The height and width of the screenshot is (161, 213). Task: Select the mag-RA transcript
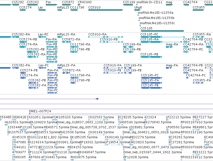point(169,47)
